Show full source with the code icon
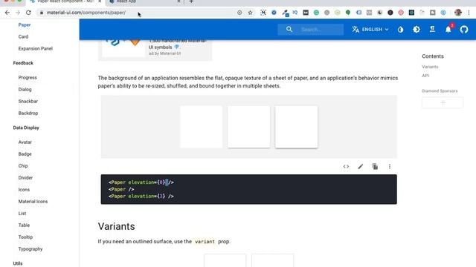Viewport: 476px width, 267px height. (346, 166)
